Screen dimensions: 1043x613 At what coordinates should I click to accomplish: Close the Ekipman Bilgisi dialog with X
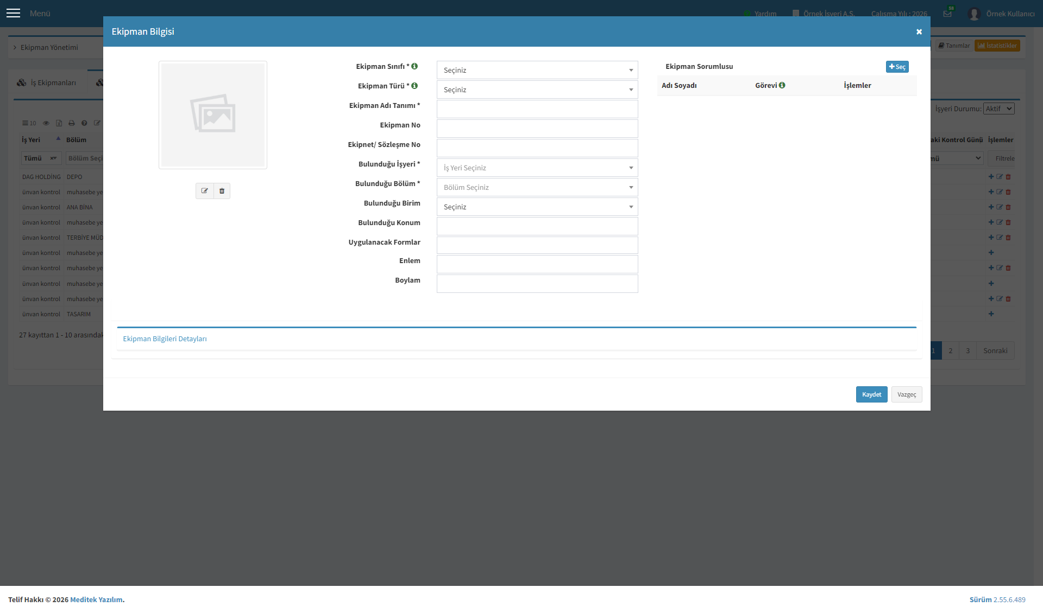(x=919, y=31)
